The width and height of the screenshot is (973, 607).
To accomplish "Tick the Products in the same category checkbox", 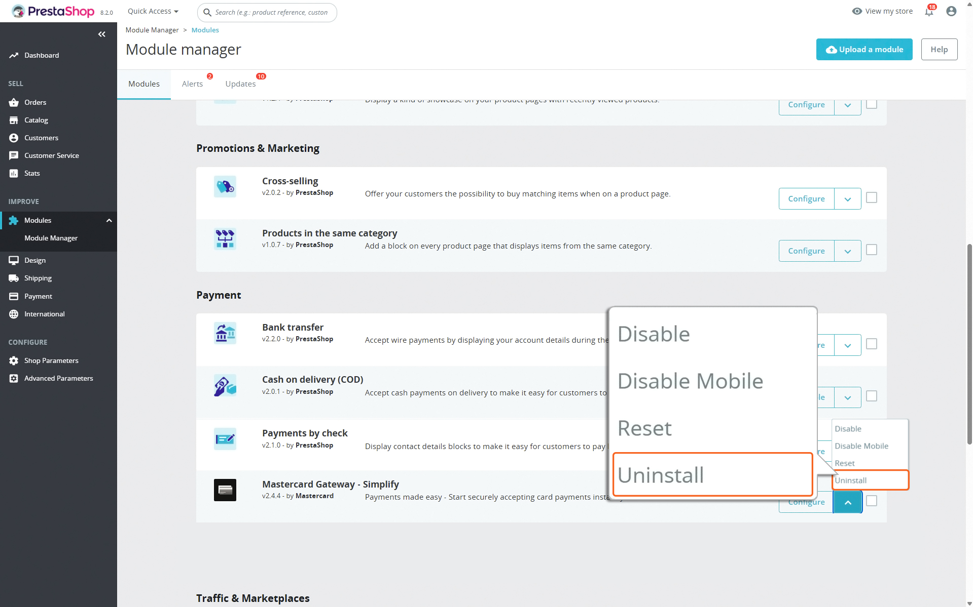I will point(872,250).
